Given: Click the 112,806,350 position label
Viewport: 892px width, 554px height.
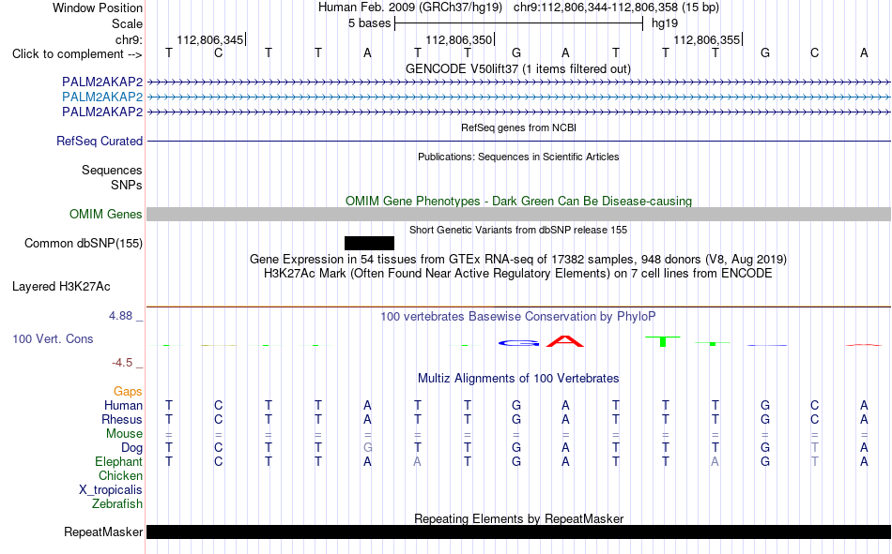Looking at the screenshot, I should [458, 39].
